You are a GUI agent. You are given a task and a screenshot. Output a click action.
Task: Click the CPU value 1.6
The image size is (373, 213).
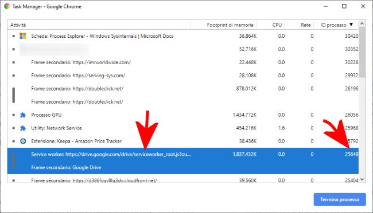[281, 128]
